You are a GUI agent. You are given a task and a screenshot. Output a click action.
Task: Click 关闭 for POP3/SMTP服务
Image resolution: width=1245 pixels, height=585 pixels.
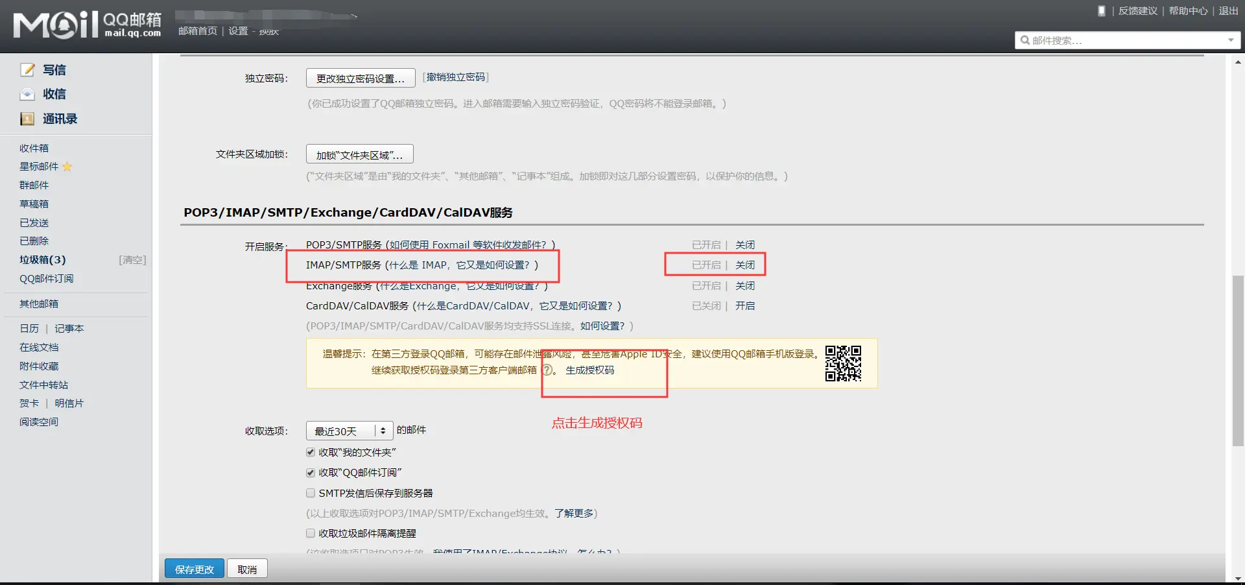point(745,245)
